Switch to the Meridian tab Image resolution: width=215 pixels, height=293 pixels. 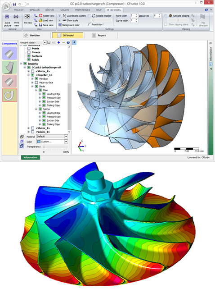click(x=32, y=35)
